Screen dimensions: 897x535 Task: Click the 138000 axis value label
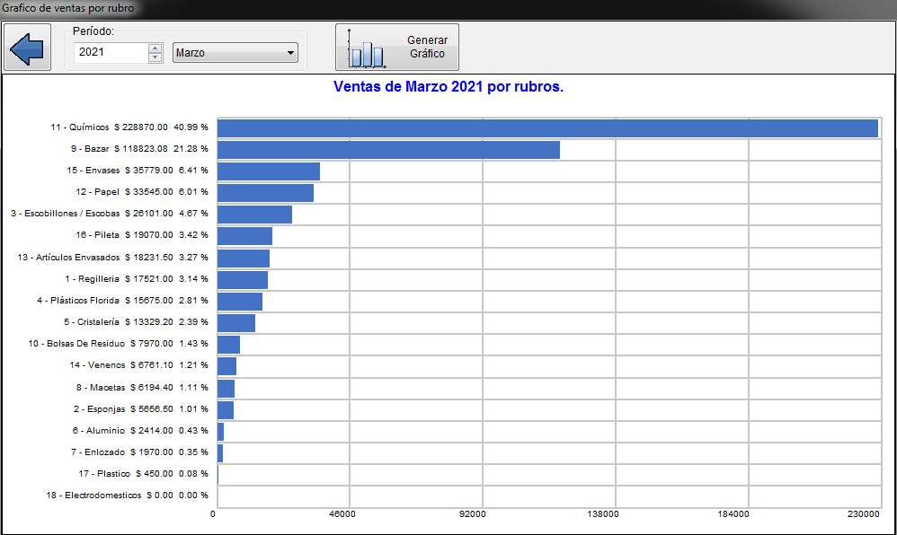point(603,514)
